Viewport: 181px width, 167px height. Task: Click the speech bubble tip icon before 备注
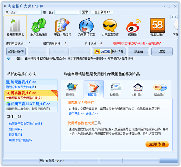[x=8, y=58]
